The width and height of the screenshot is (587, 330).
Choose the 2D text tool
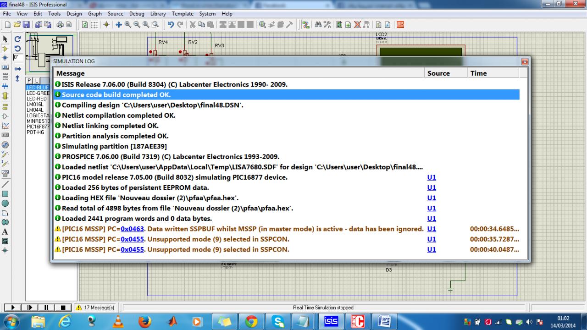pos(6,232)
